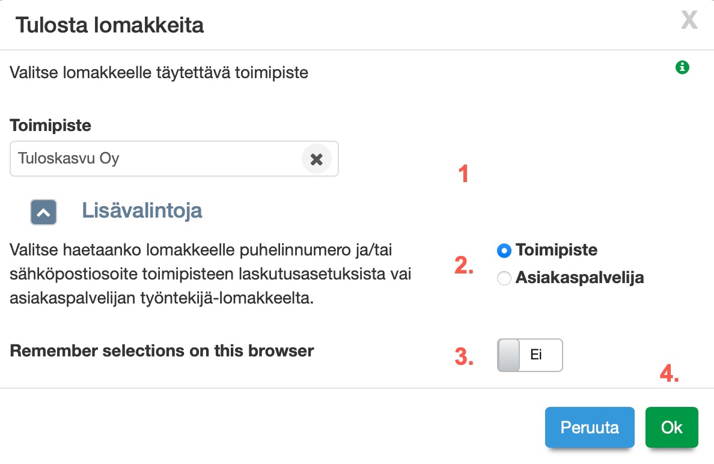Clear the Tuloskasvu Oy selection

[x=316, y=159]
